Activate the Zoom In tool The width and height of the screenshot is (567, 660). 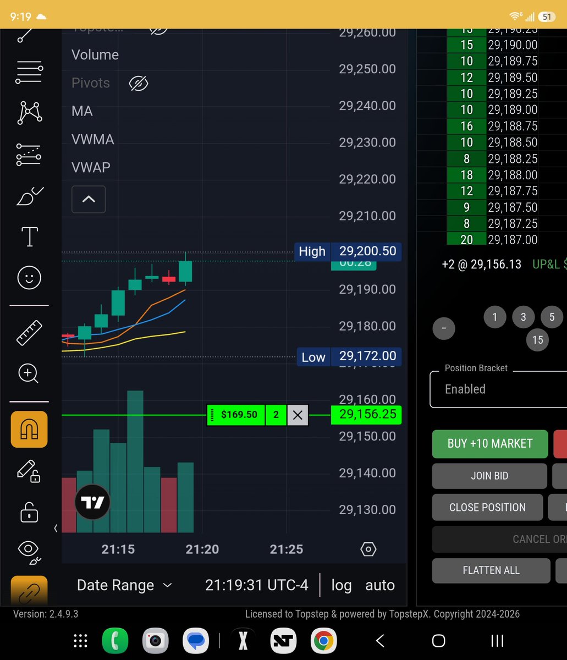pyautogui.click(x=29, y=373)
